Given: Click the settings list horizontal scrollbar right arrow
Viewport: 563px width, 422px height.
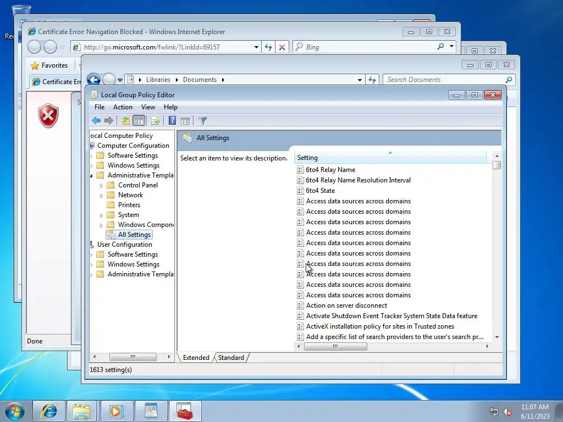Looking at the screenshot, I should point(487,346).
